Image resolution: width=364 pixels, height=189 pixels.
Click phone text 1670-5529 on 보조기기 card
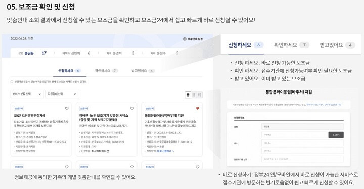coord(117,142)
